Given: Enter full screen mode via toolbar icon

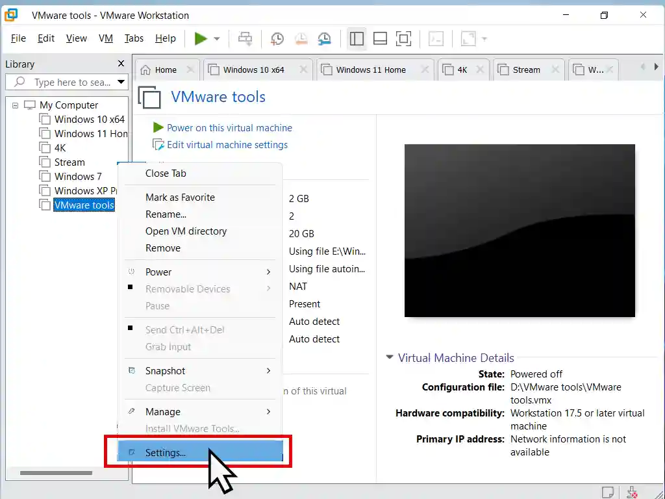Looking at the screenshot, I should coord(403,38).
